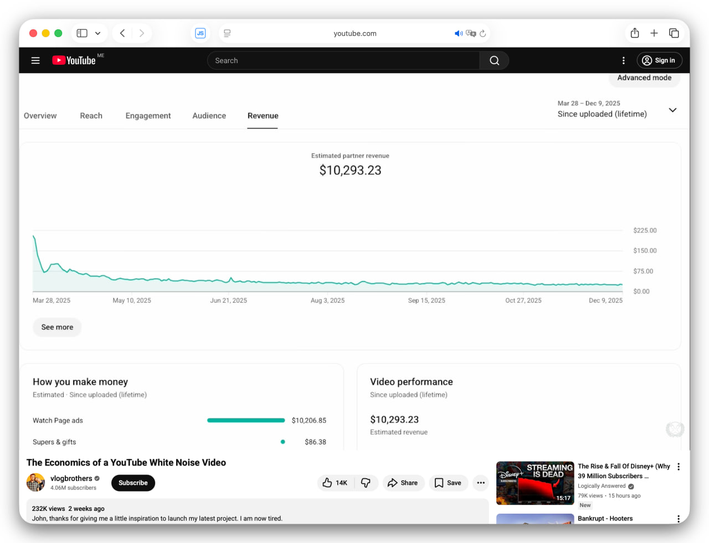Subscribe to vlogbrothers channel
Screen dimensions: 709x543
pos(133,483)
